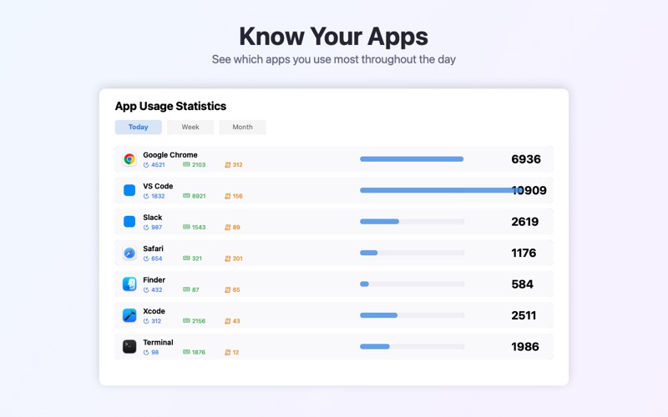Click the orange scroll icon in VS Code row
The height and width of the screenshot is (417, 668).
(x=227, y=196)
